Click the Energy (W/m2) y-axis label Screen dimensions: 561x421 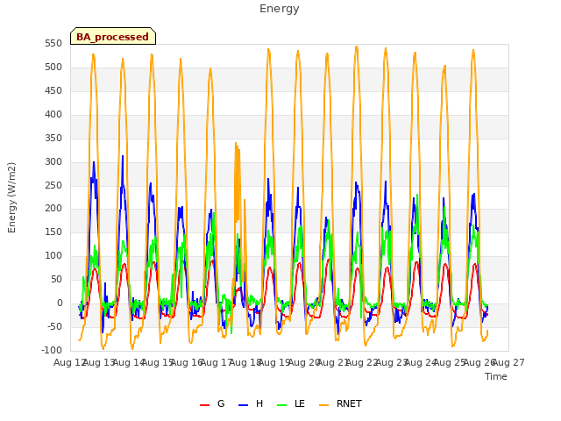pos(11,197)
